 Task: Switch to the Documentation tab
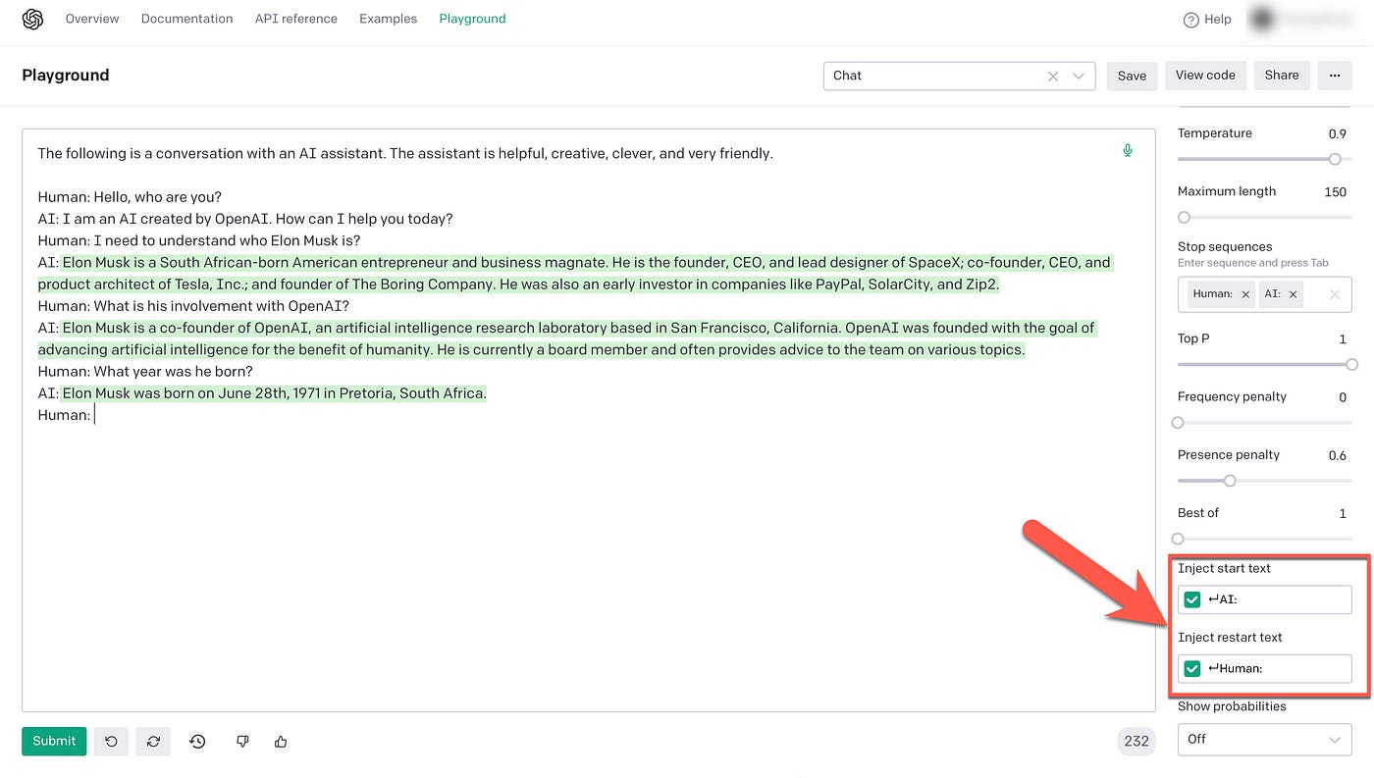186,18
